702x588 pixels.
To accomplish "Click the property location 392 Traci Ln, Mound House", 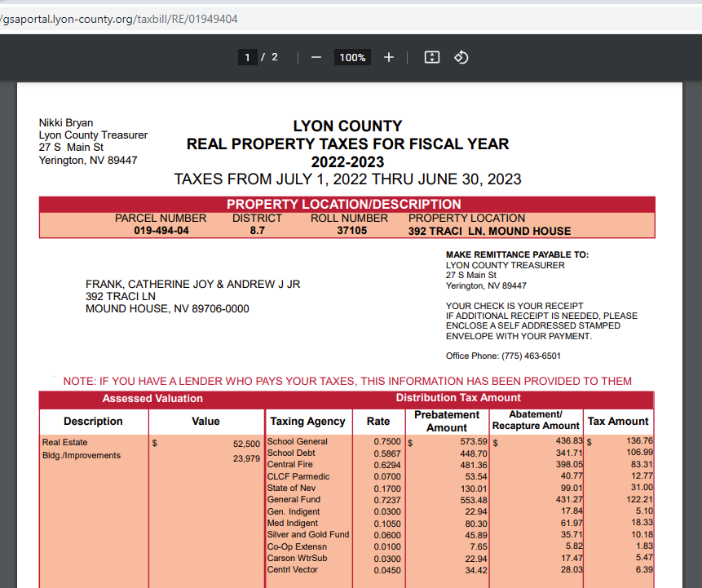I will (489, 231).
